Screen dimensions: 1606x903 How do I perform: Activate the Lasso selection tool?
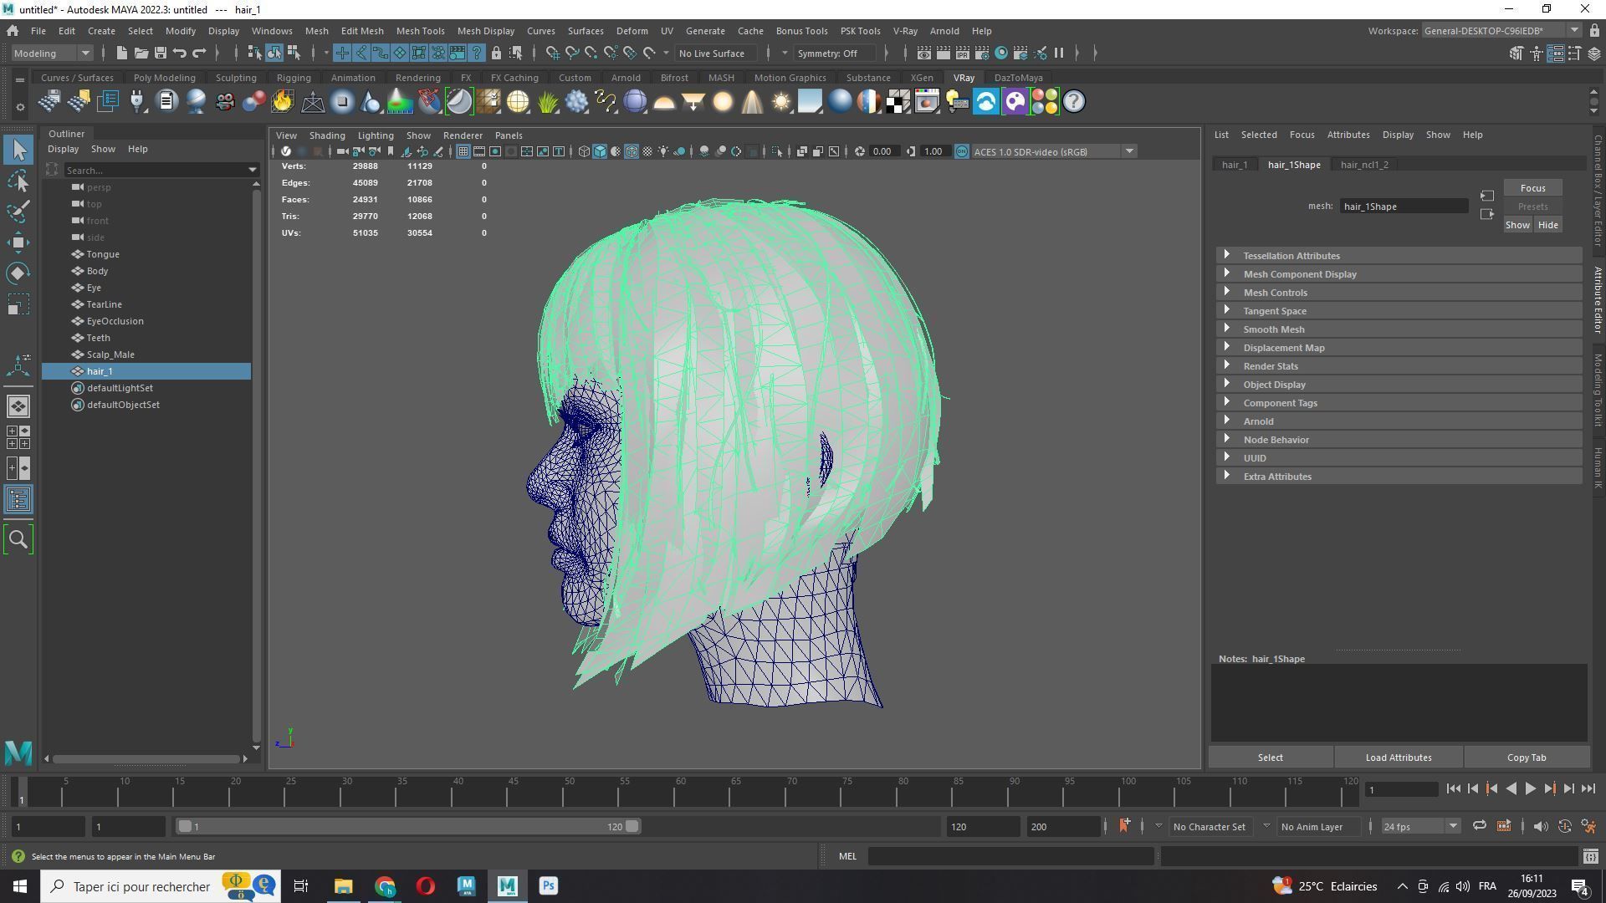click(x=18, y=181)
